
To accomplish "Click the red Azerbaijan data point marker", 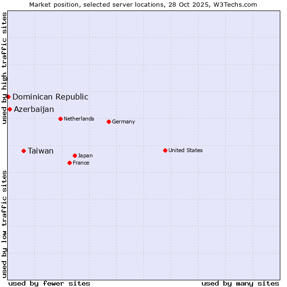I will [10, 109].
